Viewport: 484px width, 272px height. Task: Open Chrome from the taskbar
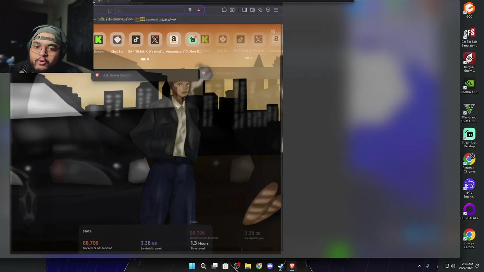(x=259, y=266)
